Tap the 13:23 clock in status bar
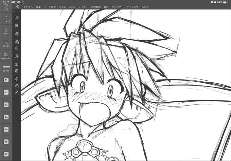Viewport: 231px width, 161px height. (x=6, y=2)
